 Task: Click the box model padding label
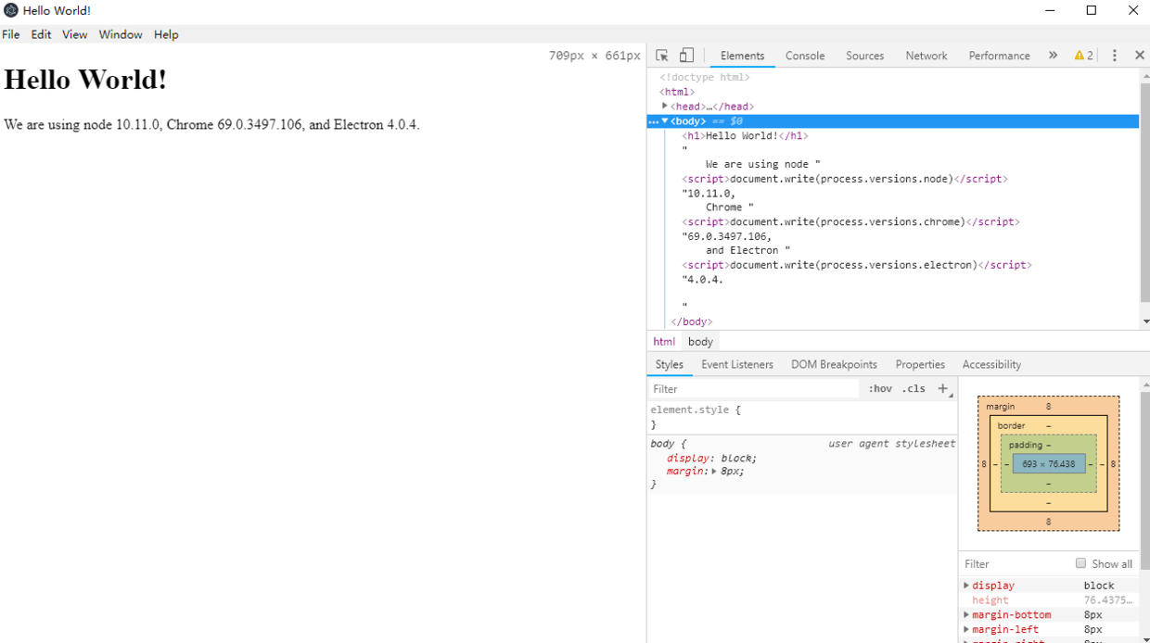1026,445
